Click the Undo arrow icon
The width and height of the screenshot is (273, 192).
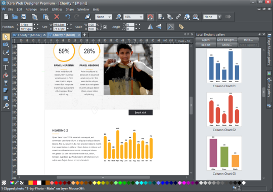click(x=68, y=17)
